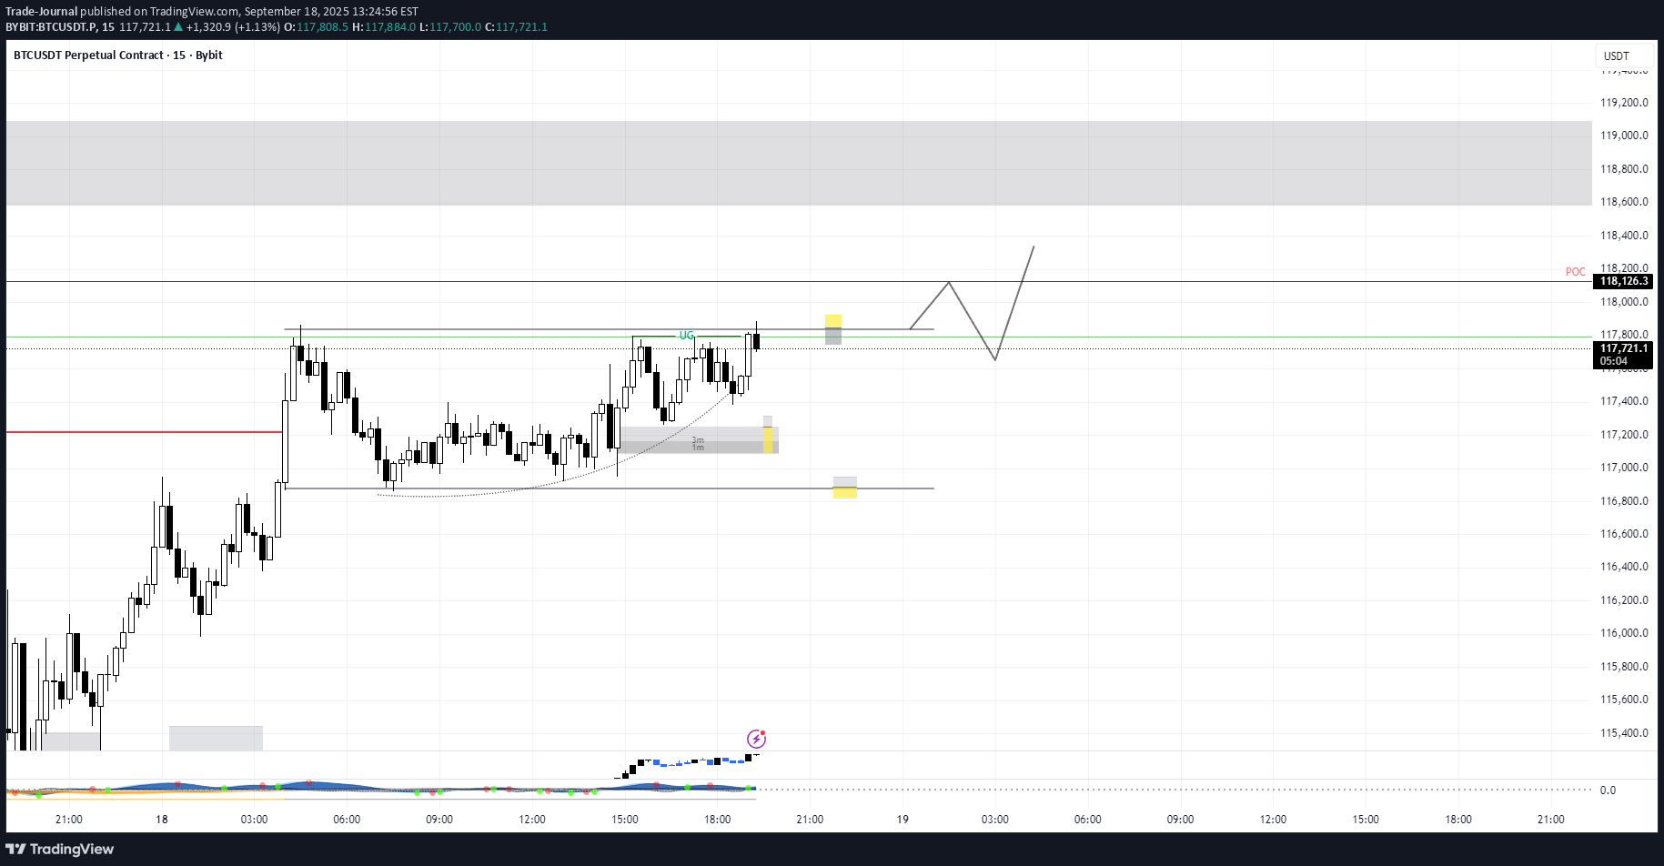Click the red dot on the lightning event badge

(x=764, y=730)
